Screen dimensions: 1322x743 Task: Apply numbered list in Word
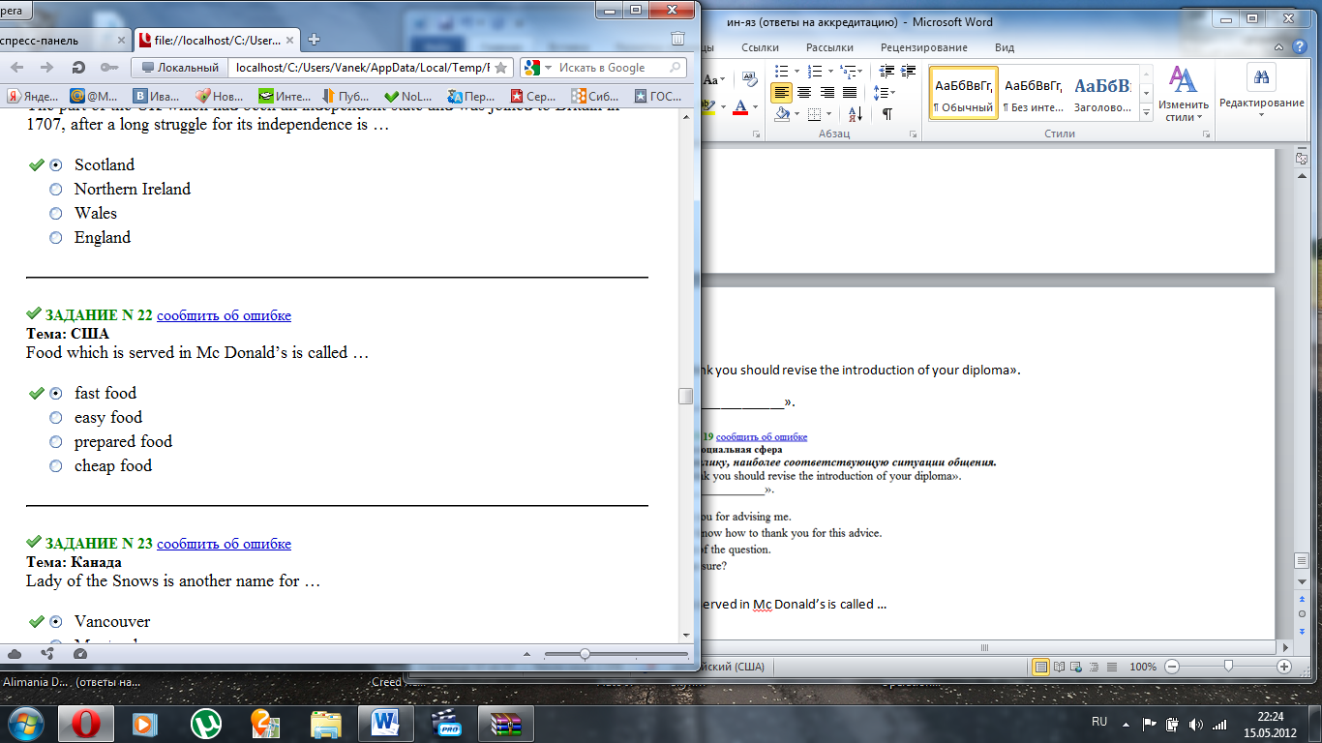click(813, 71)
